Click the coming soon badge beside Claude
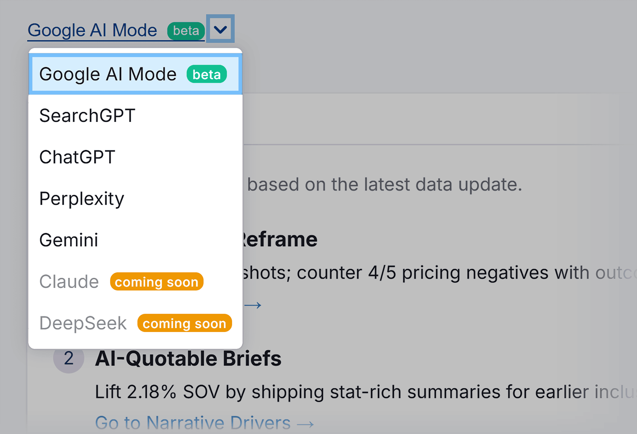 [156, 282]
